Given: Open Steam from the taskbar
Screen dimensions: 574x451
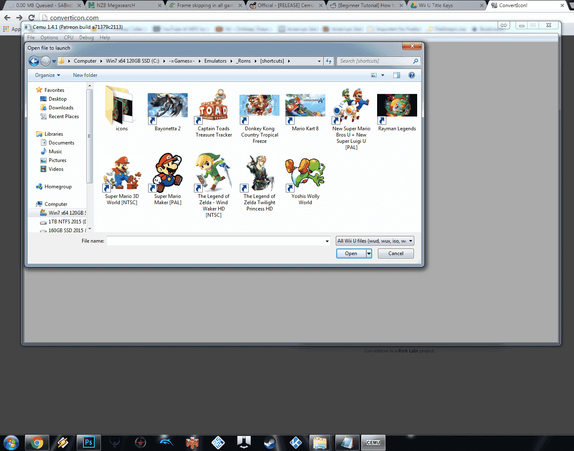Looking at the screenshot, I should 270,443.
